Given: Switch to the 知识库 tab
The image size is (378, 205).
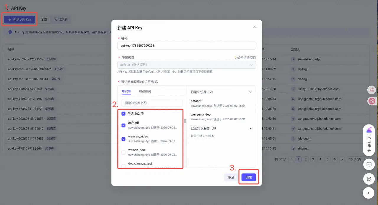Looking at the screenshot, I should pos(126,91).
